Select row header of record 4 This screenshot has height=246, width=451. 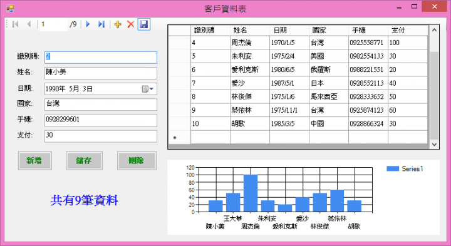[x=180, y=43]
